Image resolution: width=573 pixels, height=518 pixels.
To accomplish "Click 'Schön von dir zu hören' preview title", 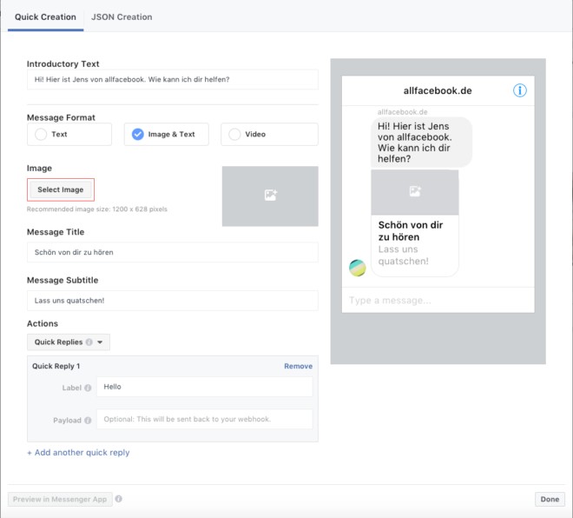I will 411,231.
